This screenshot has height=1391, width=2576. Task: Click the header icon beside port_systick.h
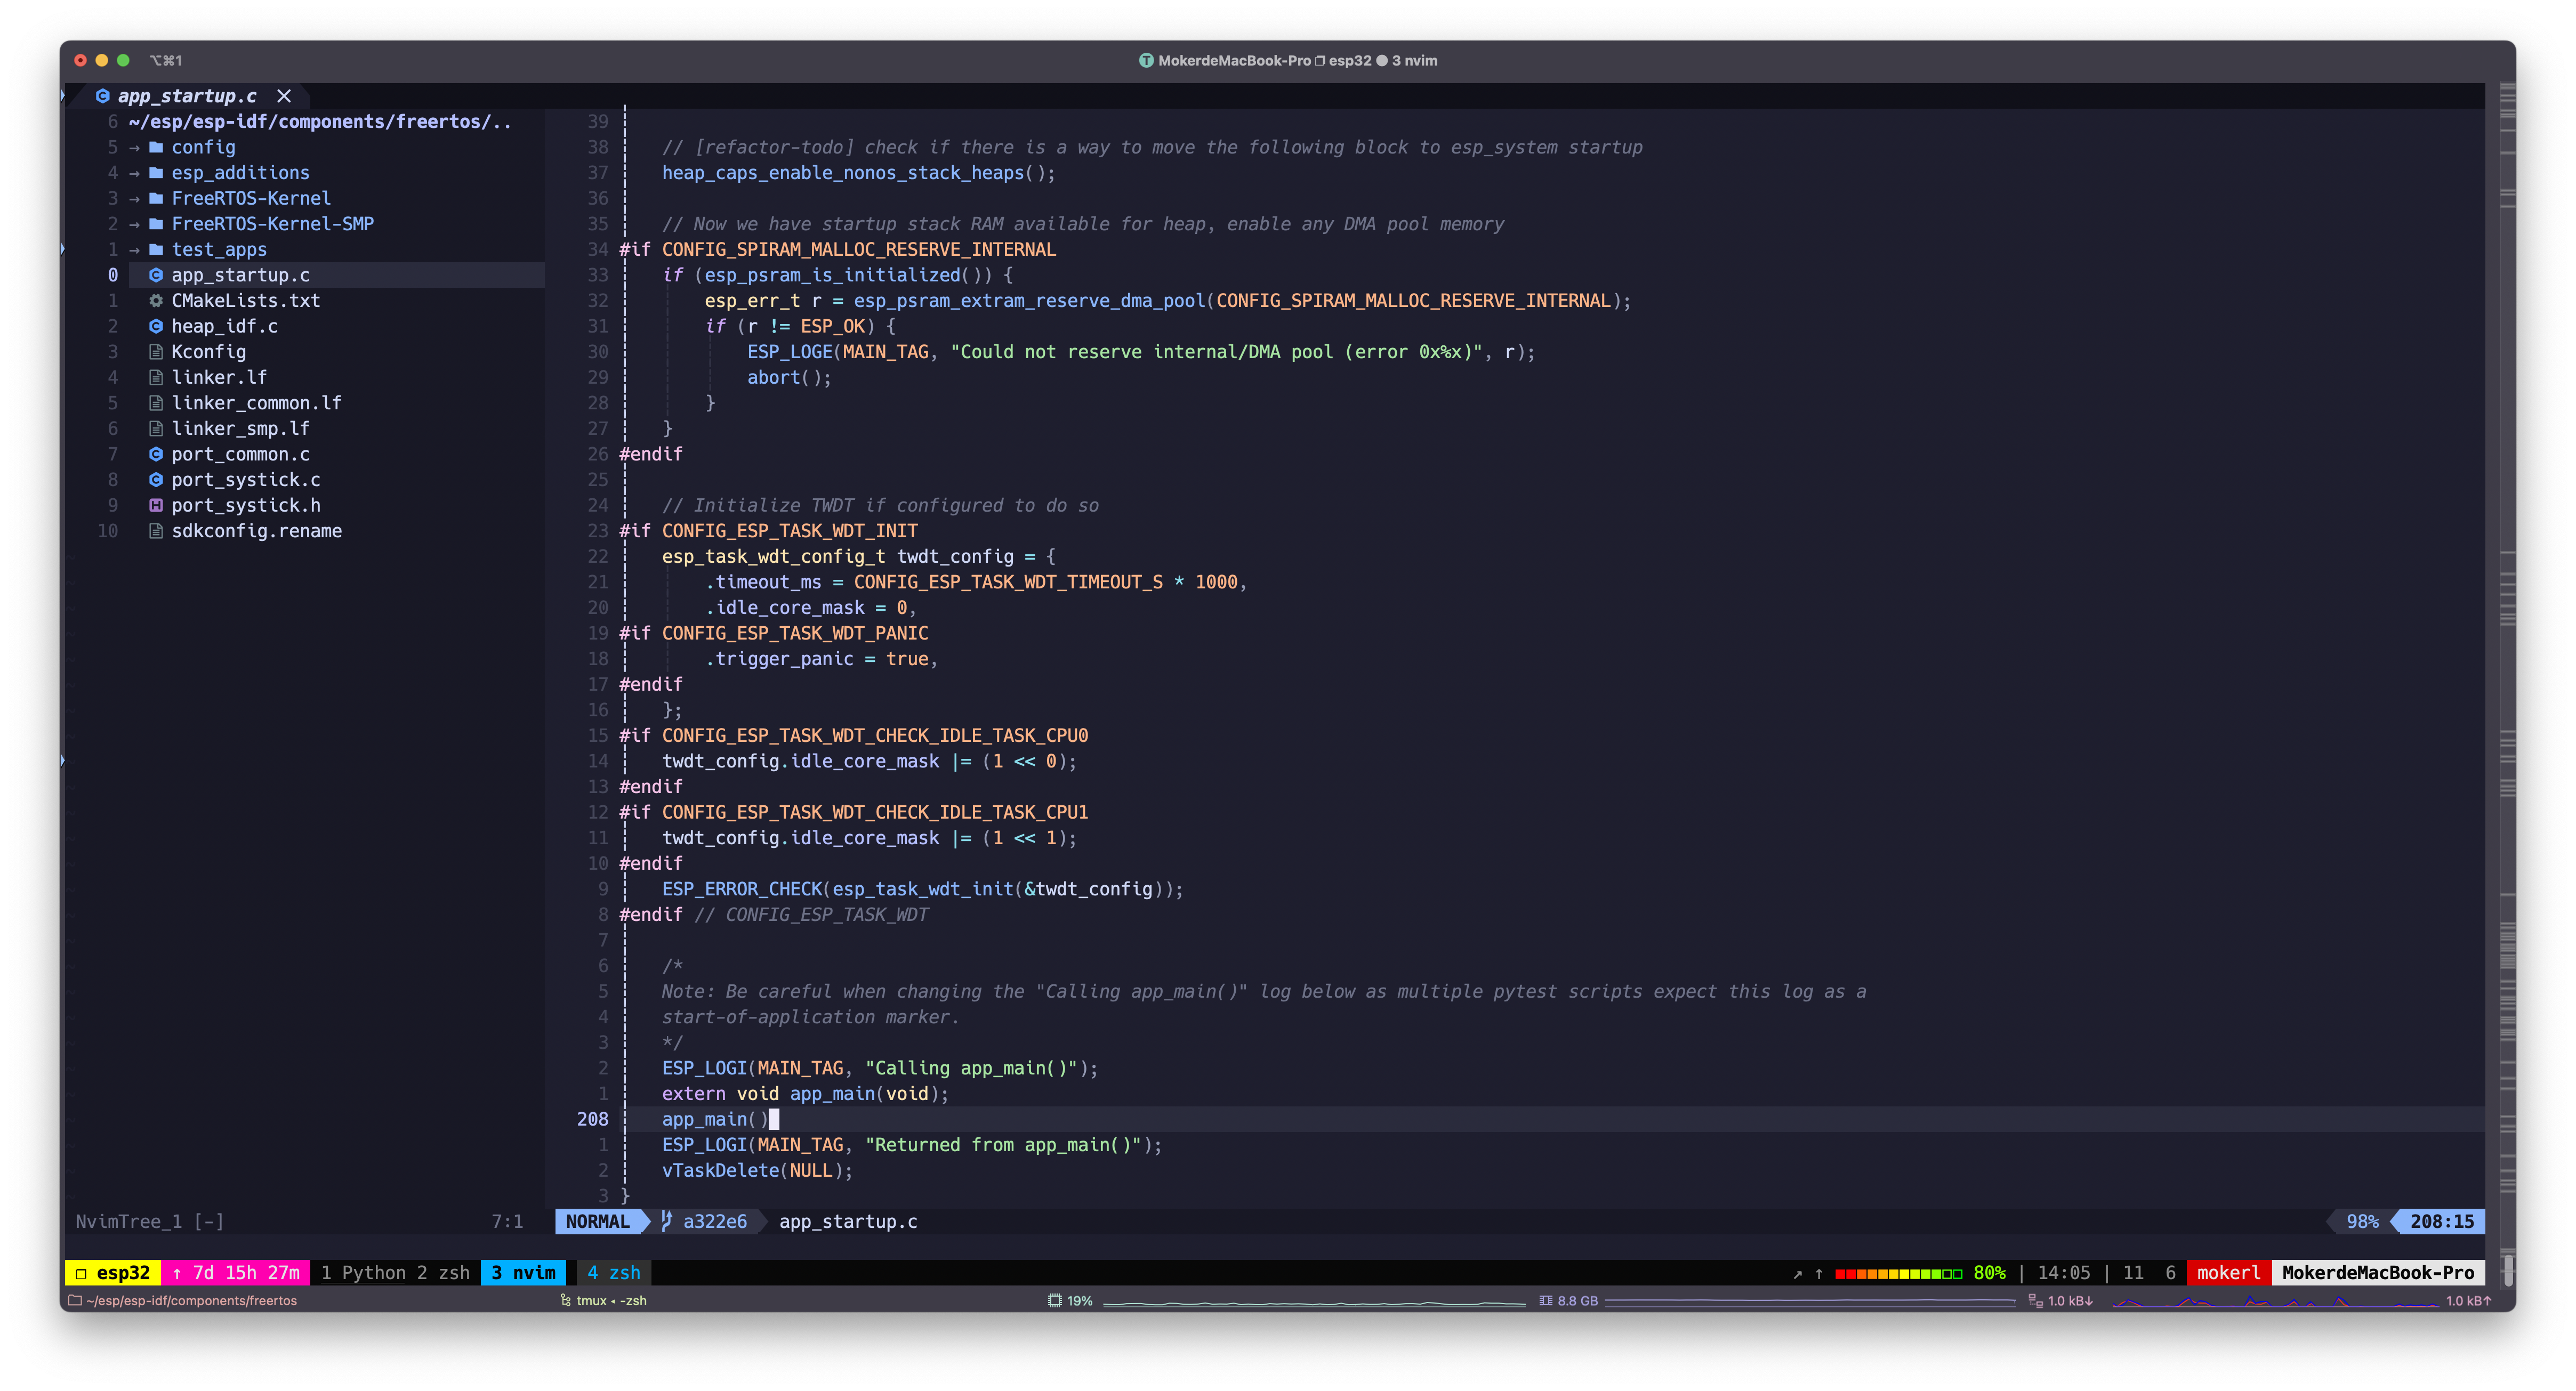156,505
